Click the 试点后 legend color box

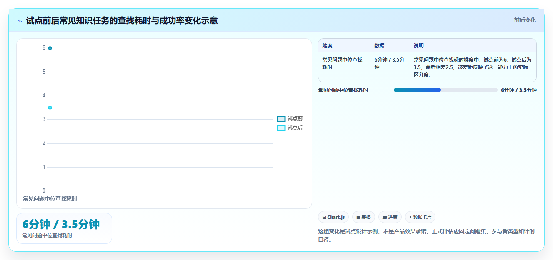click(281, 128)
